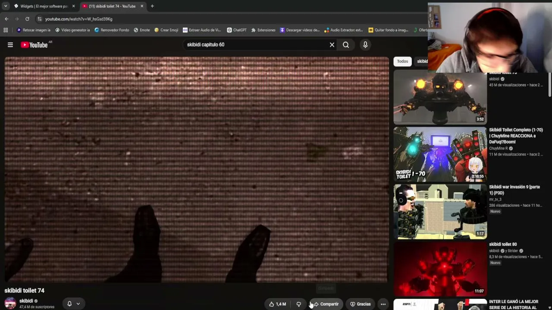Open the INTER LE GANÓ LA MEJOR SERIE title
Image resolution: width=552 pixels, height=310 pixels.
coord(514,304)
